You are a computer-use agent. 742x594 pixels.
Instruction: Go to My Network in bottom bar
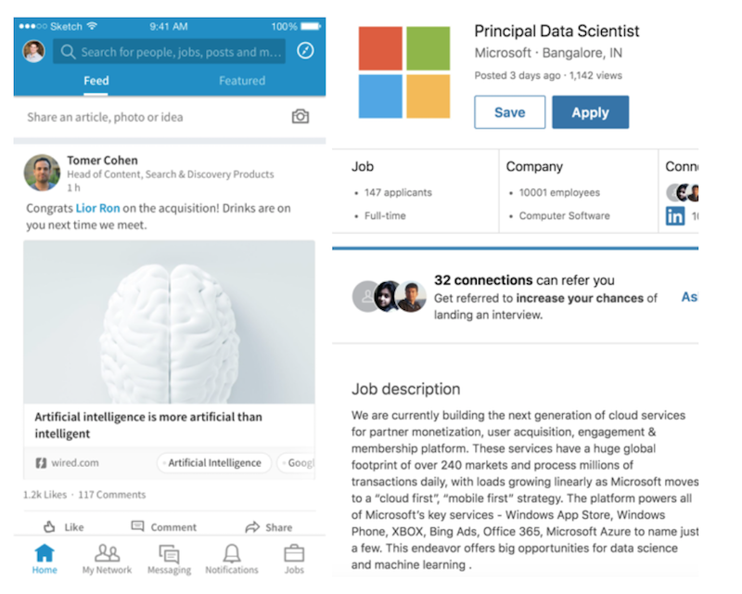click(x=107, y=559)
